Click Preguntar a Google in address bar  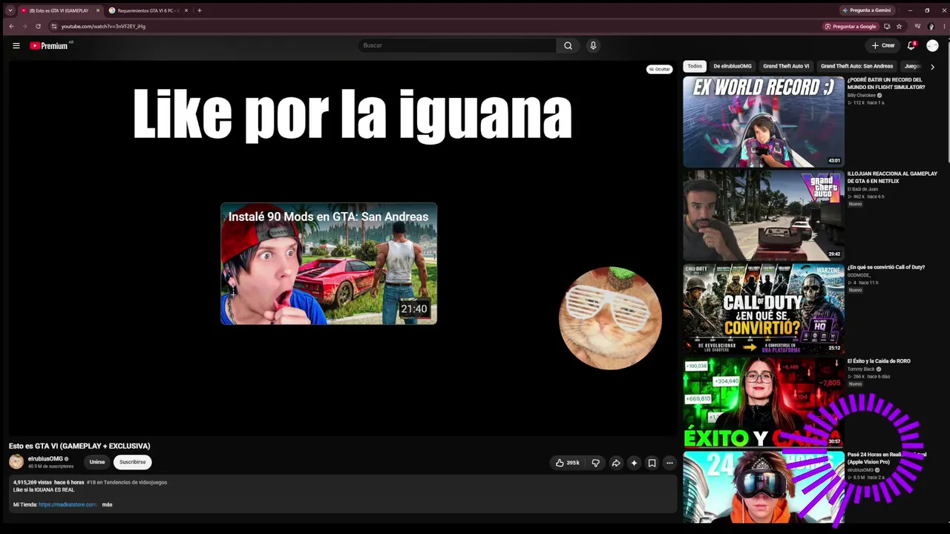pos(851,26)
